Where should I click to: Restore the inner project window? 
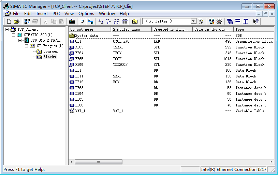[x=265, y=14]
